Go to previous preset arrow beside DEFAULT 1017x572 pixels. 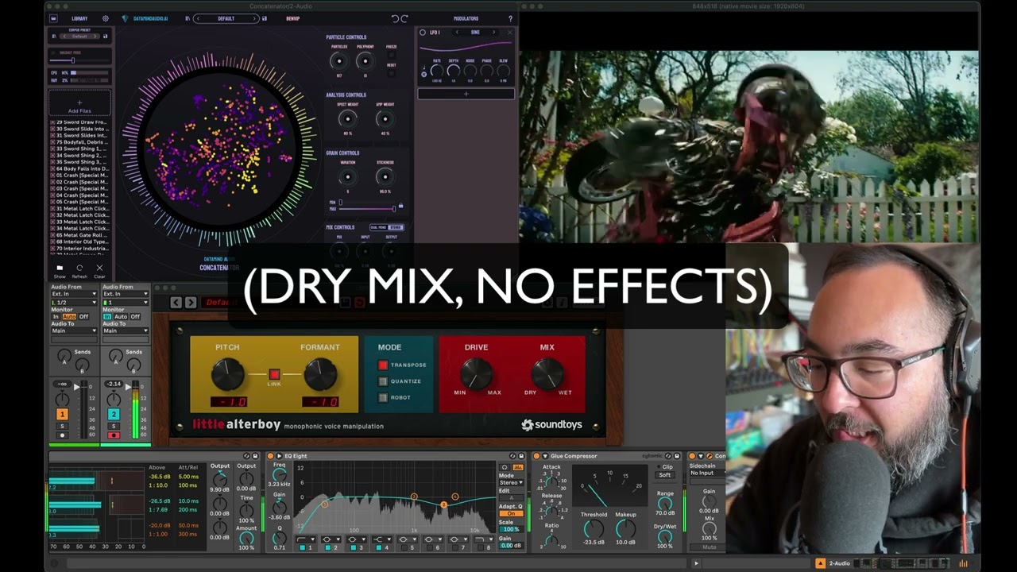pyautogui.click(x=198, y=18)
